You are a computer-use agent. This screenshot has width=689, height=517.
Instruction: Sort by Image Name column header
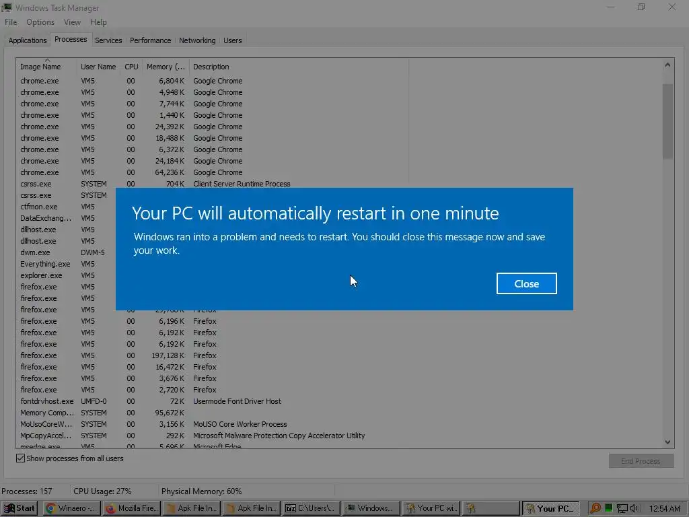tap(47, 67)
